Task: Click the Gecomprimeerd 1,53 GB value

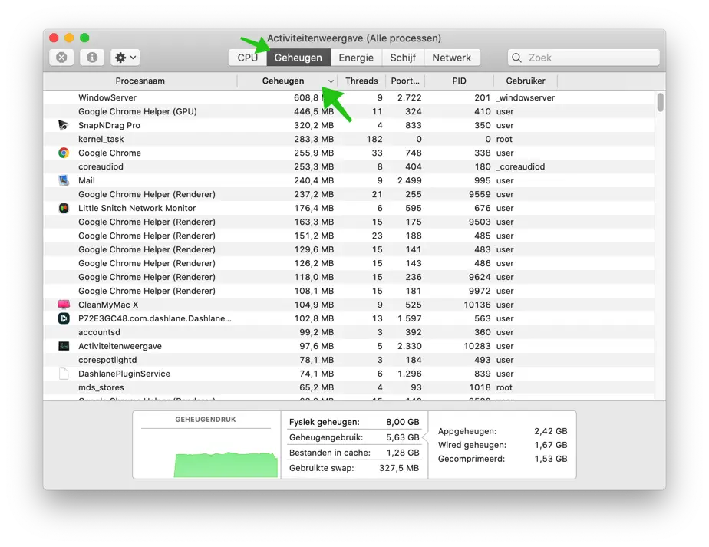Action: [550, 459]
